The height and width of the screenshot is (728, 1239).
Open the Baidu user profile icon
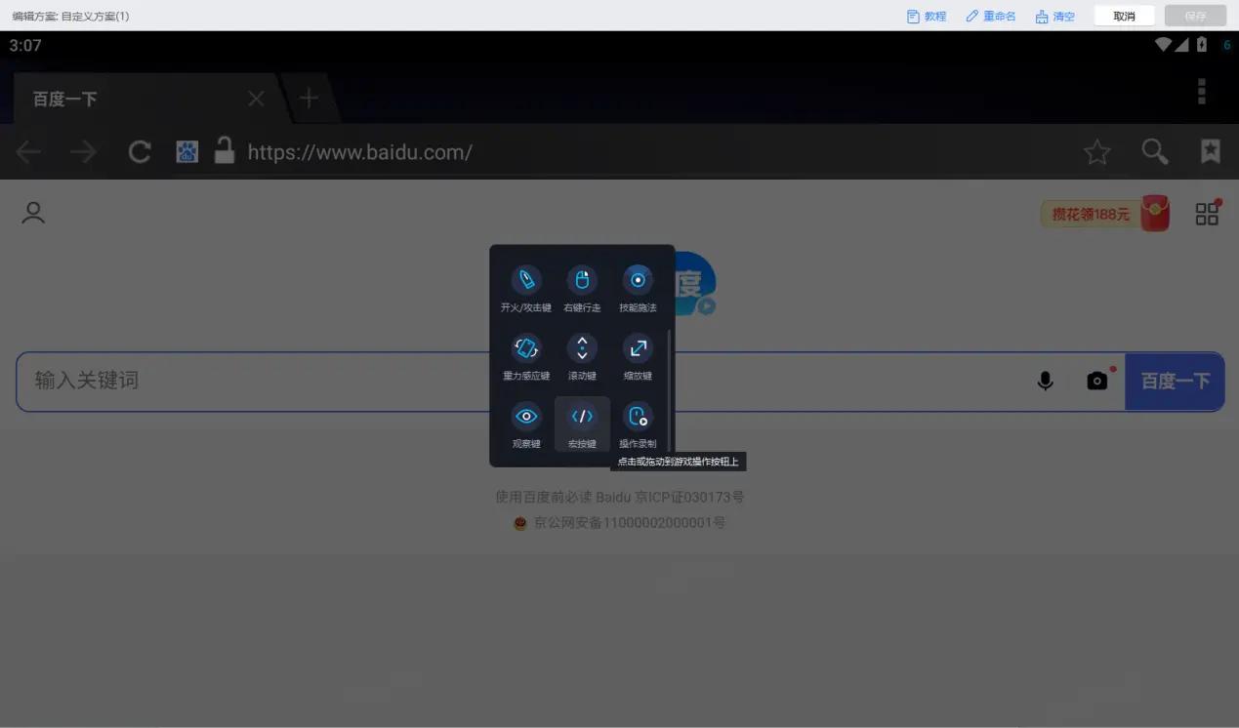33,213
